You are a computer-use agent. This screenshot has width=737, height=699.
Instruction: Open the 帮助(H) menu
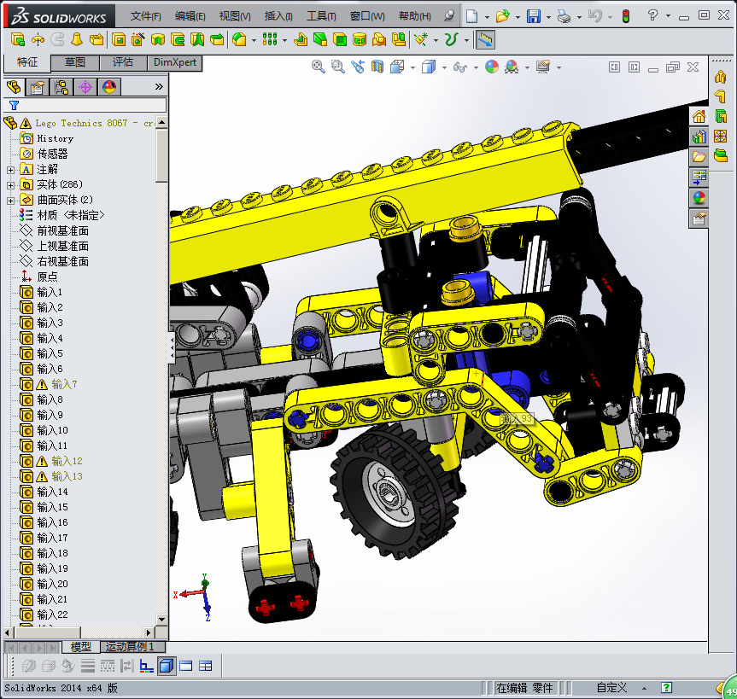414,16
